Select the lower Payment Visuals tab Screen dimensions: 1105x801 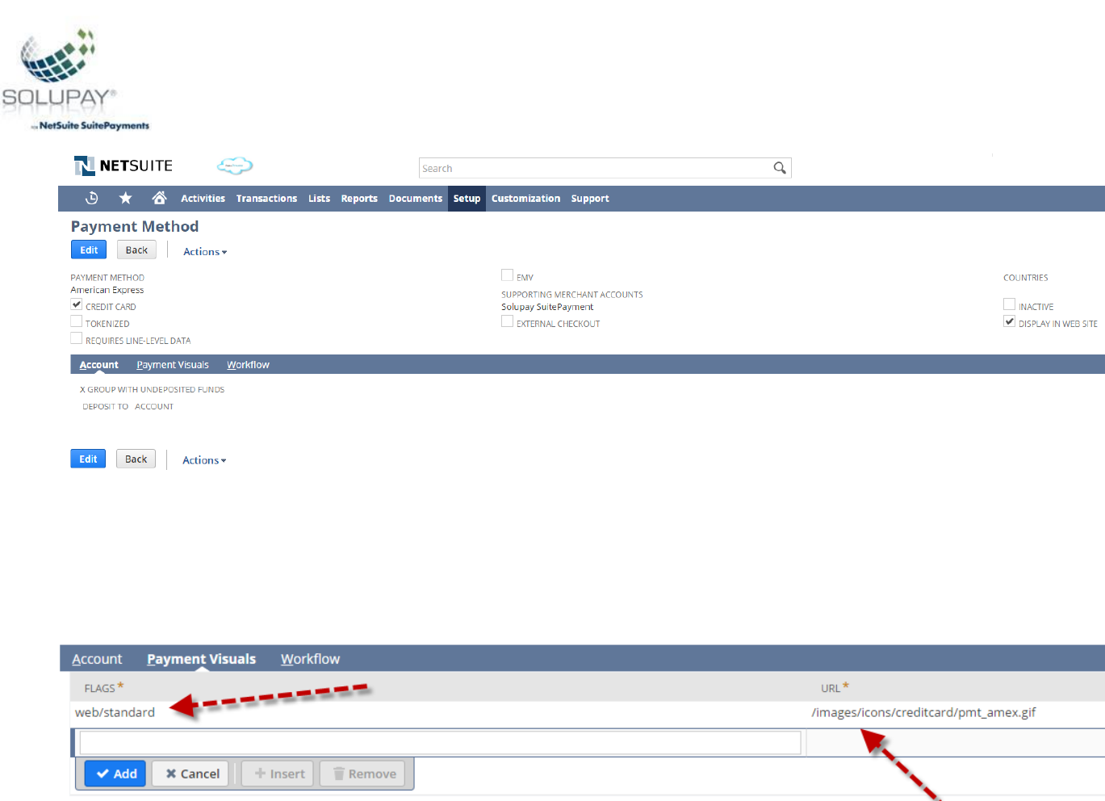(201, 659)
